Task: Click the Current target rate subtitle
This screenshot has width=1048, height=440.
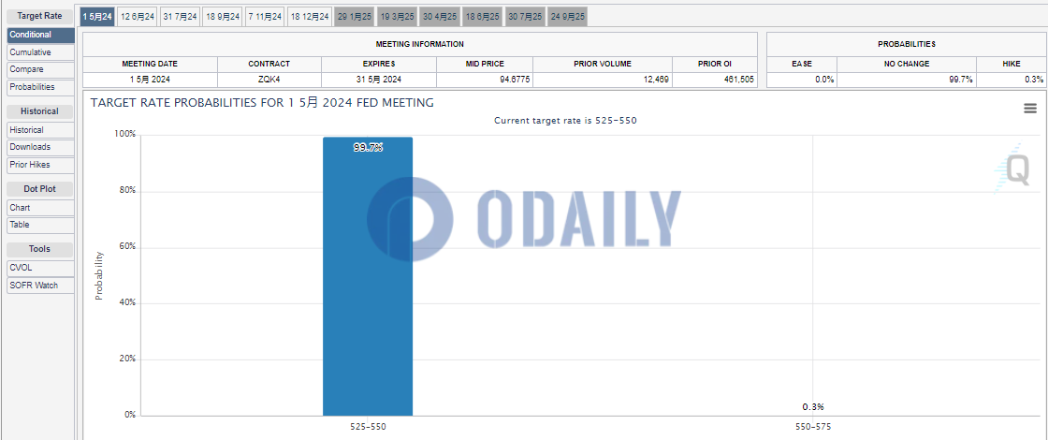Action: pyautogui.click(x=565, y=121)
